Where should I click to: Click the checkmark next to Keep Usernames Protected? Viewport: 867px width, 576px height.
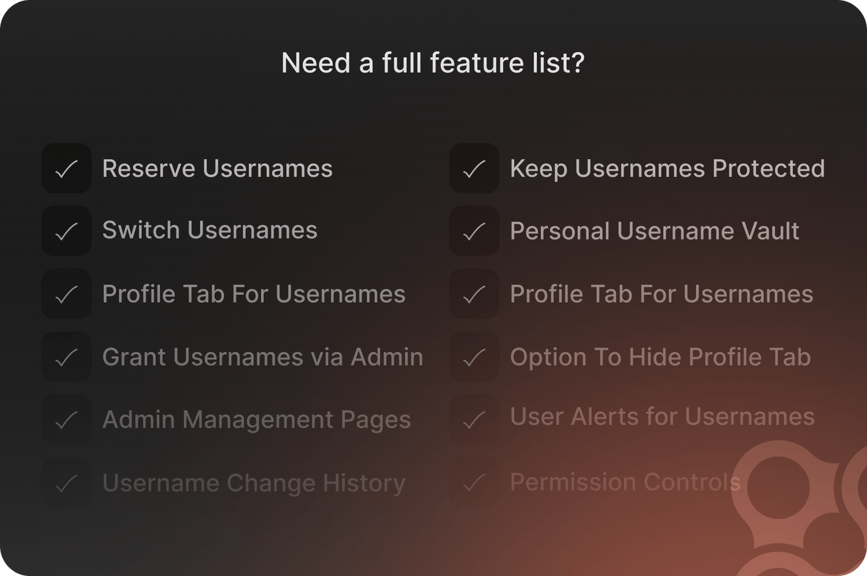(x=474, y=168)
